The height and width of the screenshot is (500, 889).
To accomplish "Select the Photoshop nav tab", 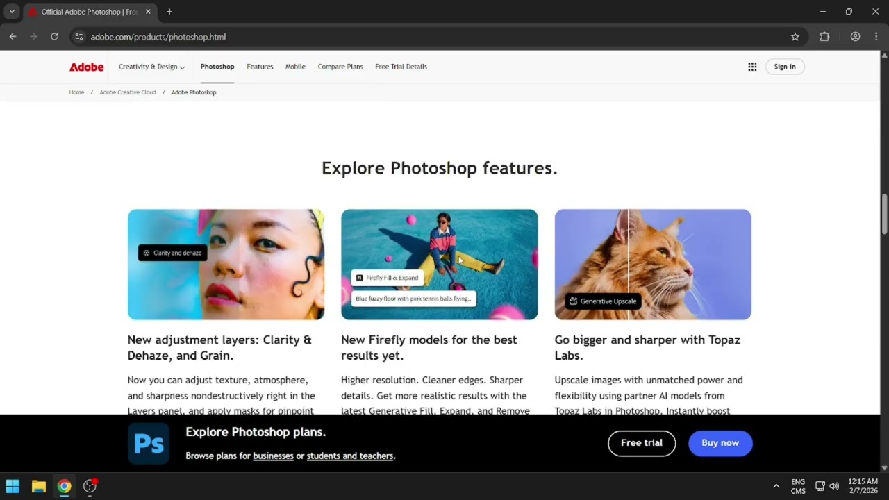I will (x=217, y=67).
